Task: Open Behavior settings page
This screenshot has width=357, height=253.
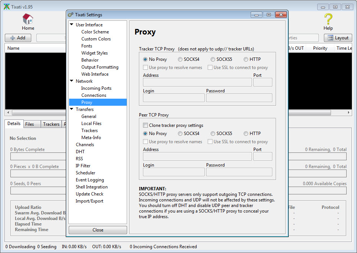Action: (90, 60)
